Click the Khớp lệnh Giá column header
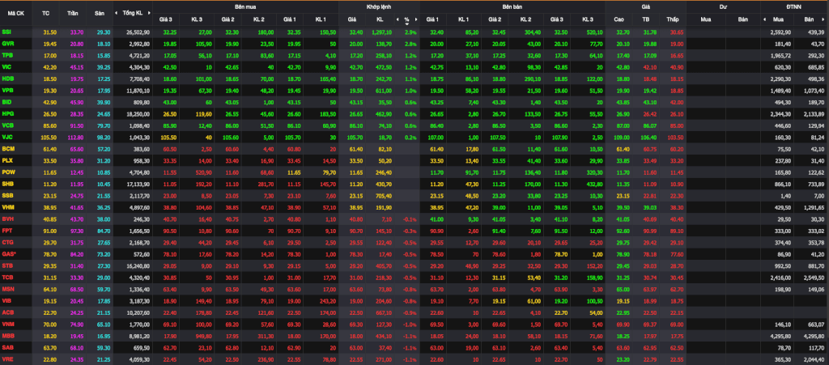The width and height of the screenshot is (829, 365). point(351,19)
